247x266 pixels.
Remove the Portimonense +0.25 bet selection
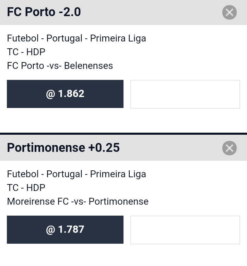[230, 148]
